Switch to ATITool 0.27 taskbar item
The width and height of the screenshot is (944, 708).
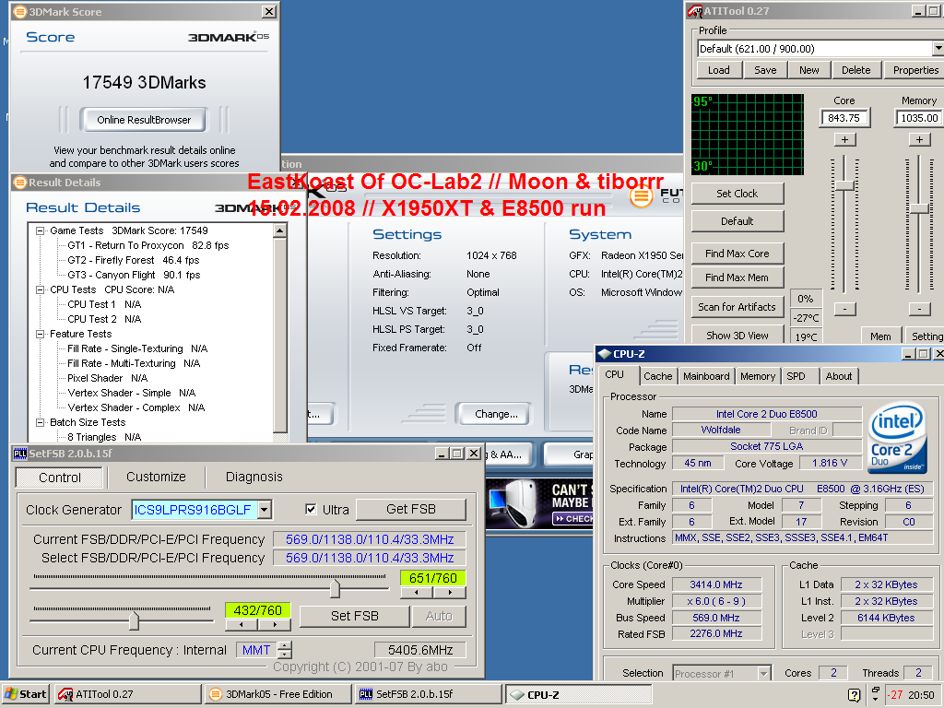tap(127, 694)
